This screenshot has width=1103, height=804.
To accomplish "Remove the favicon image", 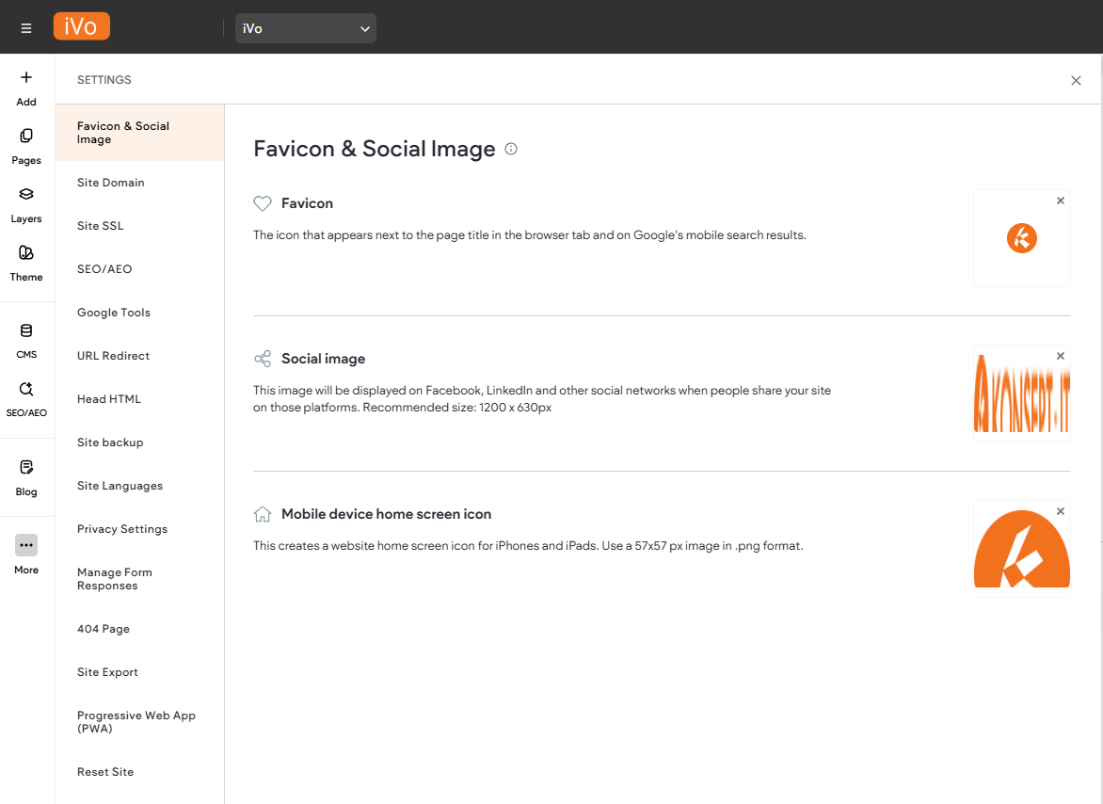I will tap(1061, 201).
